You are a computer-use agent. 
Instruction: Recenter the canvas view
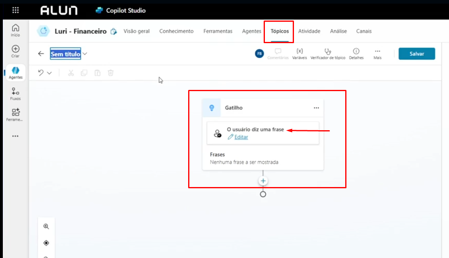point(46,243)
